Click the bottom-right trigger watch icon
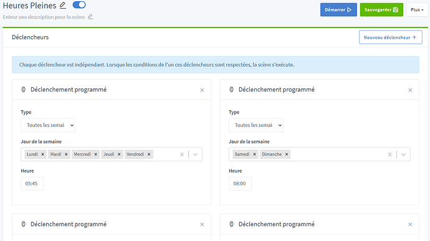This screenshot has height=241, width=430. click(231, 224)
